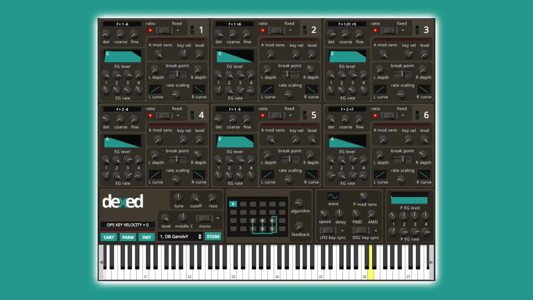This screenshot has height=300, width=533.
Task: Switch to the PARM panel
Action: (128, 237)
